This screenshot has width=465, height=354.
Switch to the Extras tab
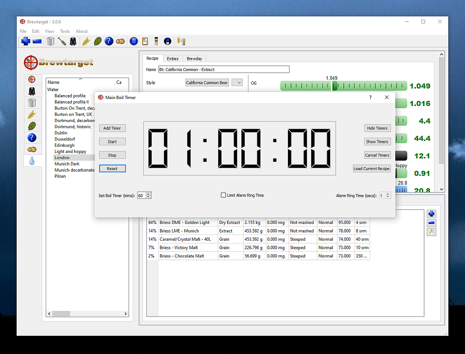coord(172,59)
